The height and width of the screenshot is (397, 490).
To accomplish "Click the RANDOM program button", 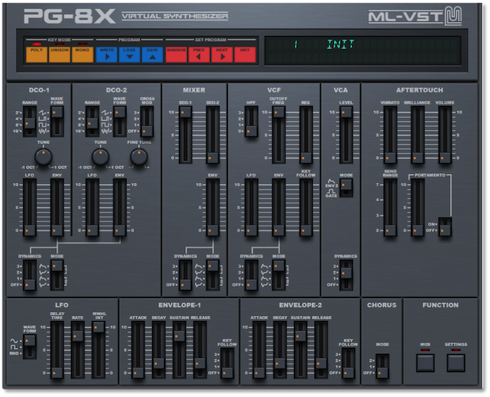I will (x=176, y=55).
